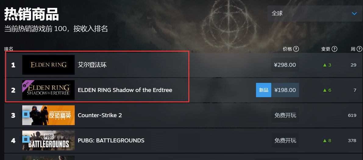
Task: Click the 免费开玩 button for PUBG: BATTLEGROUNDS
Action: click(285, 141)
